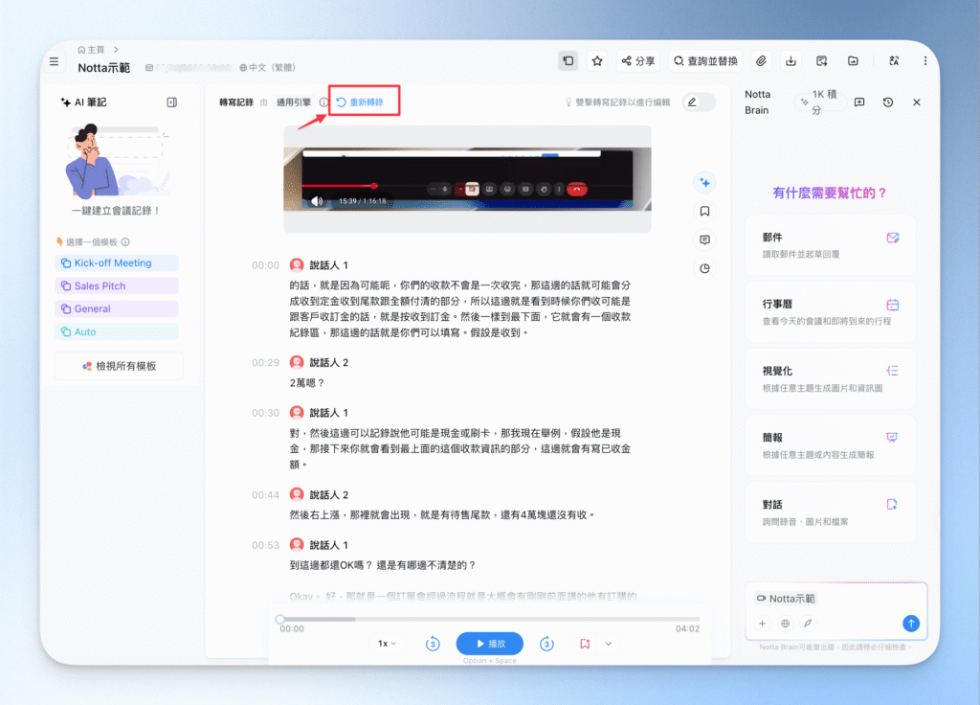Screen dimensions: 980x705
Task: Click the audio playback progress slider
Action: pyautogui.click(x=489, y=620)
